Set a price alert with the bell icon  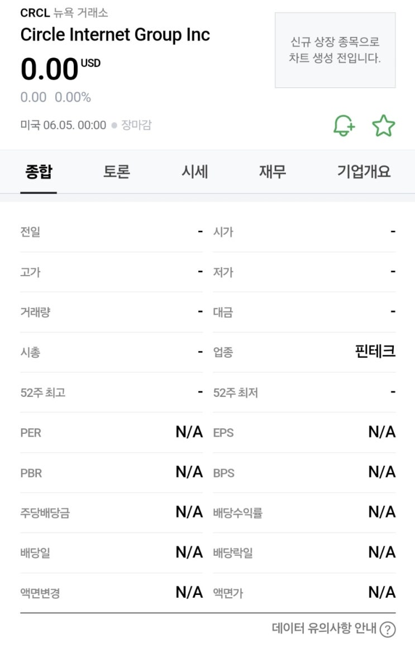344,126
